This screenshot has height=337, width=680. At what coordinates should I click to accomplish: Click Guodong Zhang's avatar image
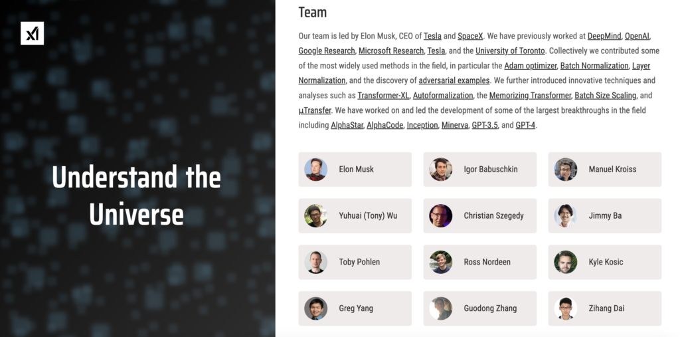(440, 308)
